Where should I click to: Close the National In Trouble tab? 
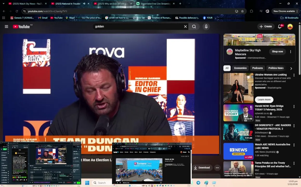(88, 4)
